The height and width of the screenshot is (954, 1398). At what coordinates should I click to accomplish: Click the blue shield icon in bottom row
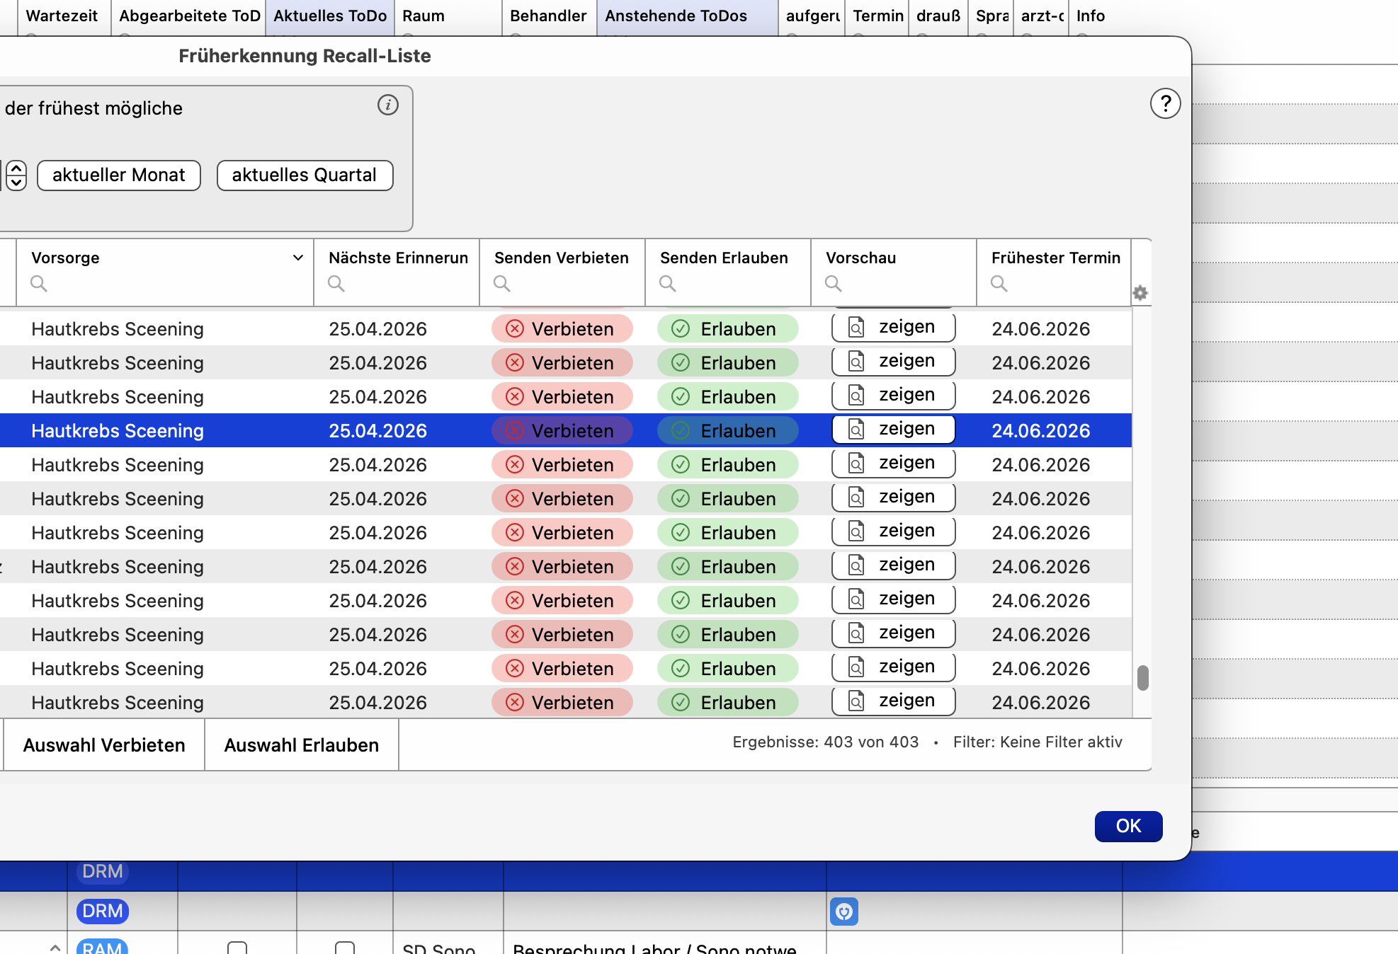pos(844,912)
